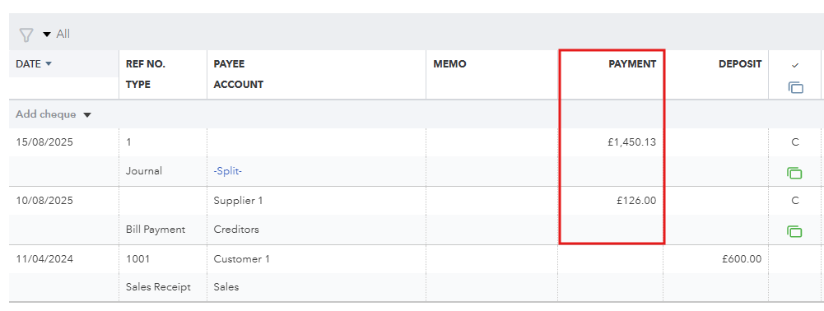Click the copy icon in header column
This screenshot has width=824, height=311.
tap(795, 88)
